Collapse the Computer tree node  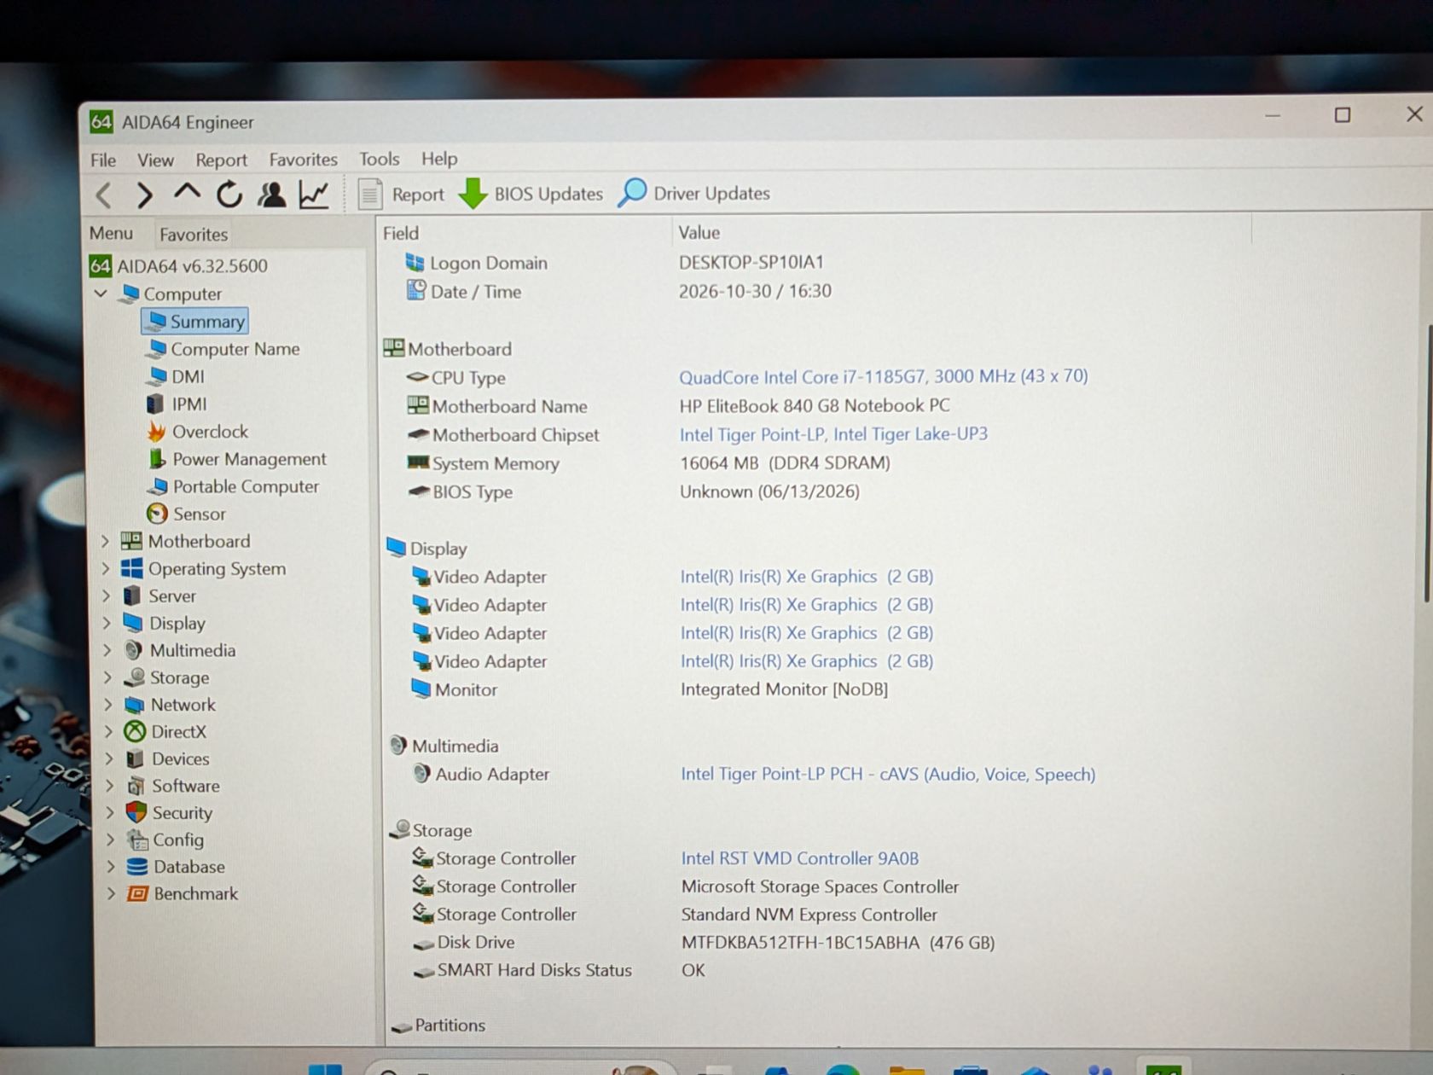(101, 293)
